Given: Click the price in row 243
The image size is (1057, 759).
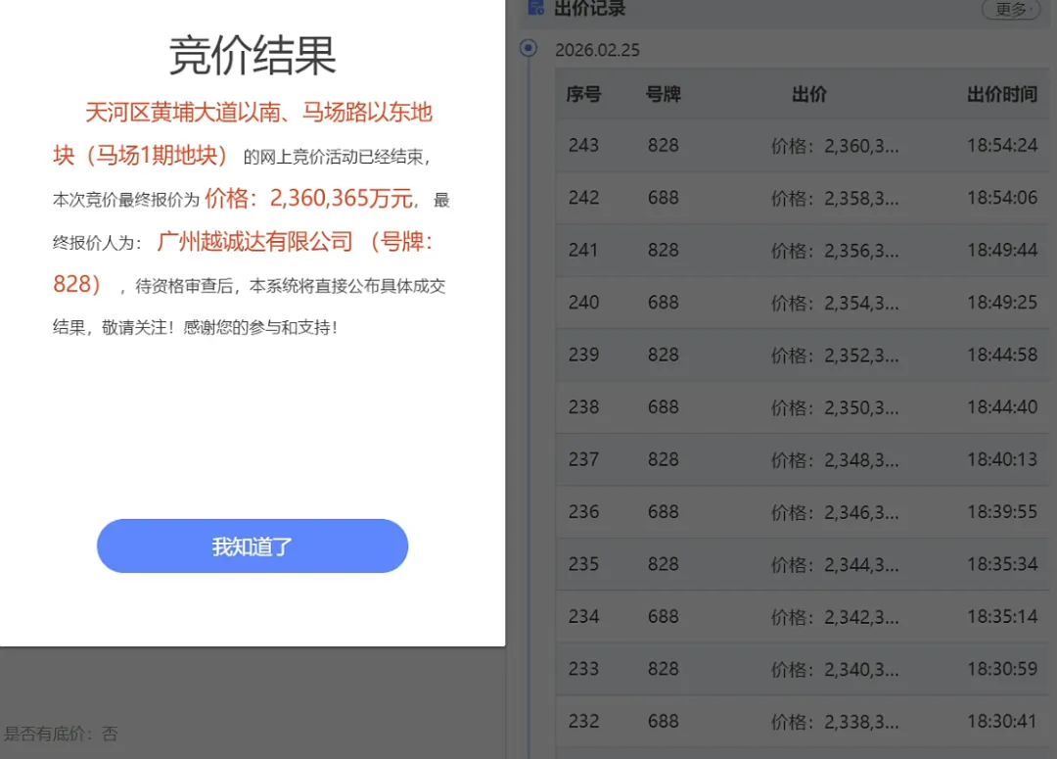Looking at the screenshot, I should [x=835, y=146].
